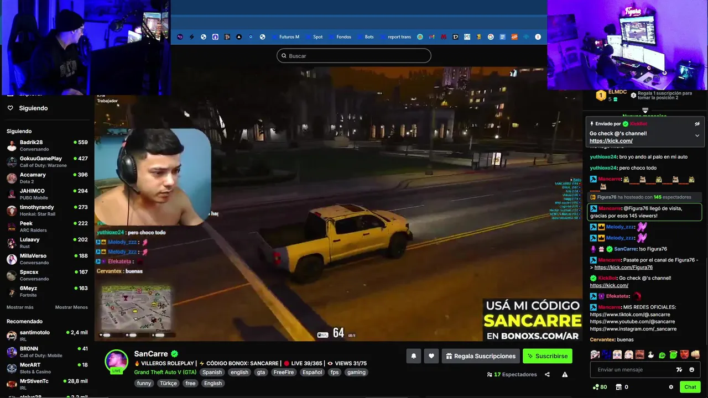Click the Google bookmark icon
Screen dimensions: 708x398
click(x=491, y=37)
